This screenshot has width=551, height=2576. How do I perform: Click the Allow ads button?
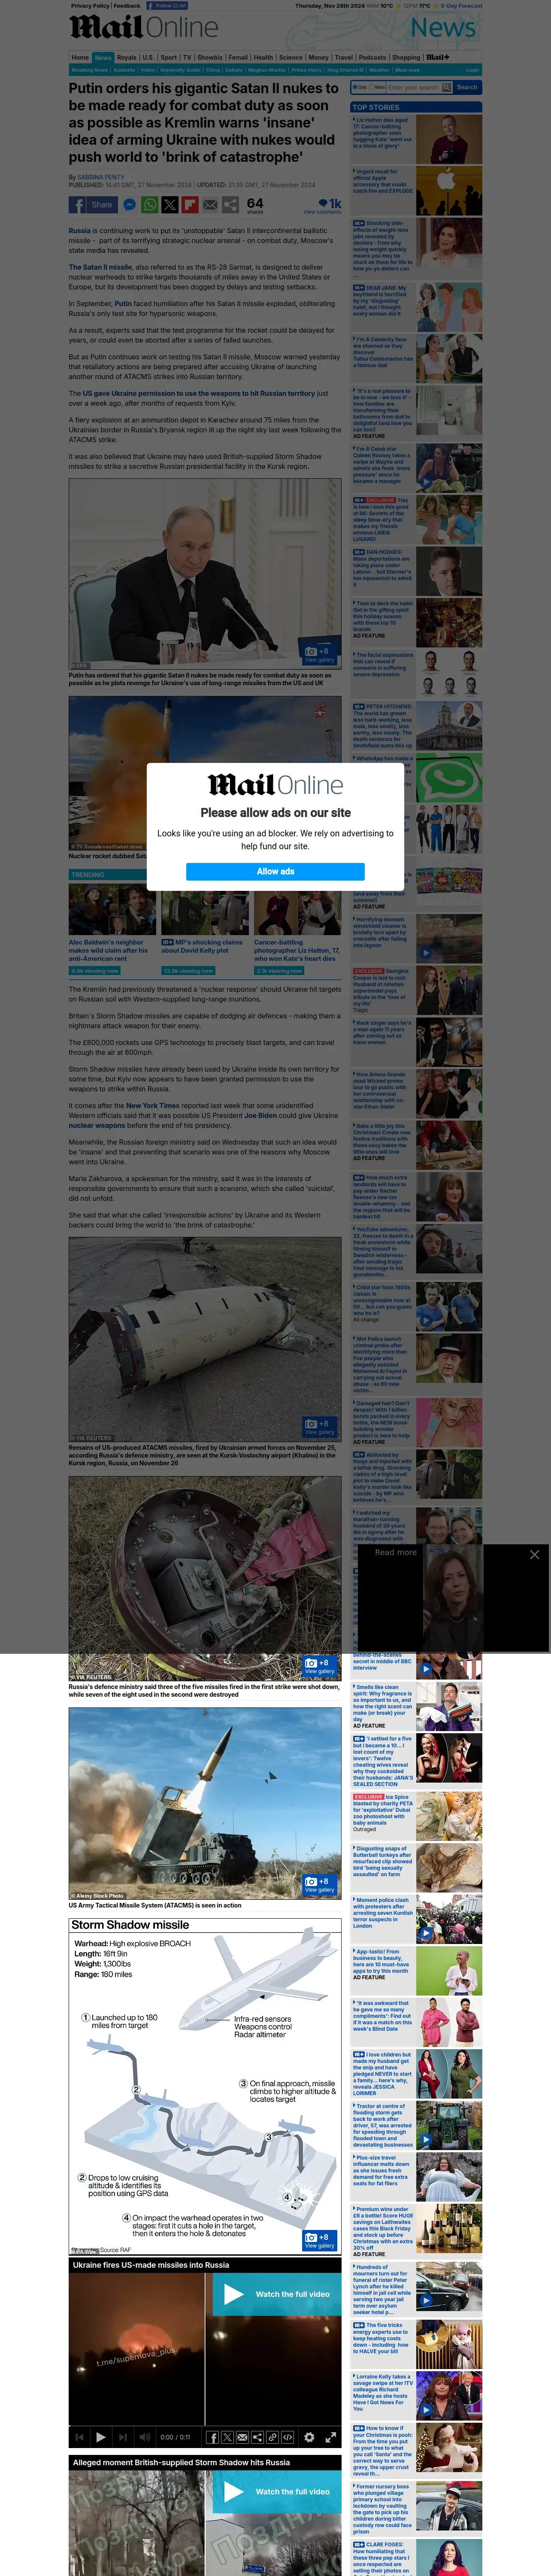(x=275, y=871)
